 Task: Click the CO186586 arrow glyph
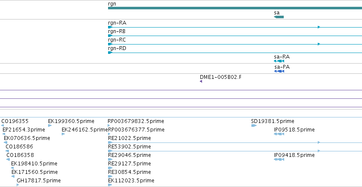7,151
